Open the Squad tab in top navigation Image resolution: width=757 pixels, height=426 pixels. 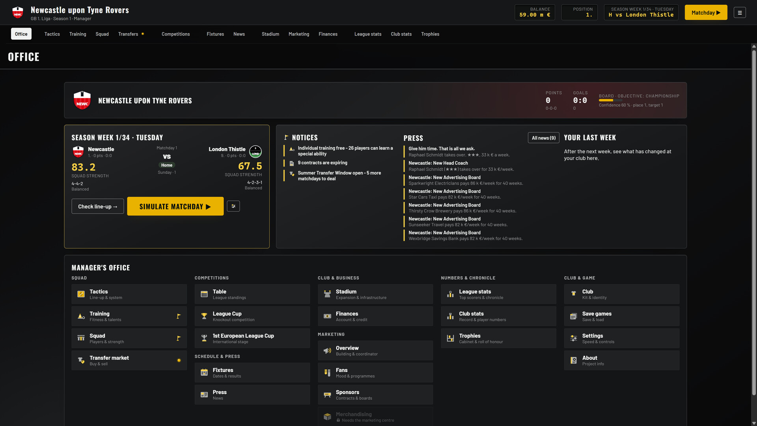[102, 34]
